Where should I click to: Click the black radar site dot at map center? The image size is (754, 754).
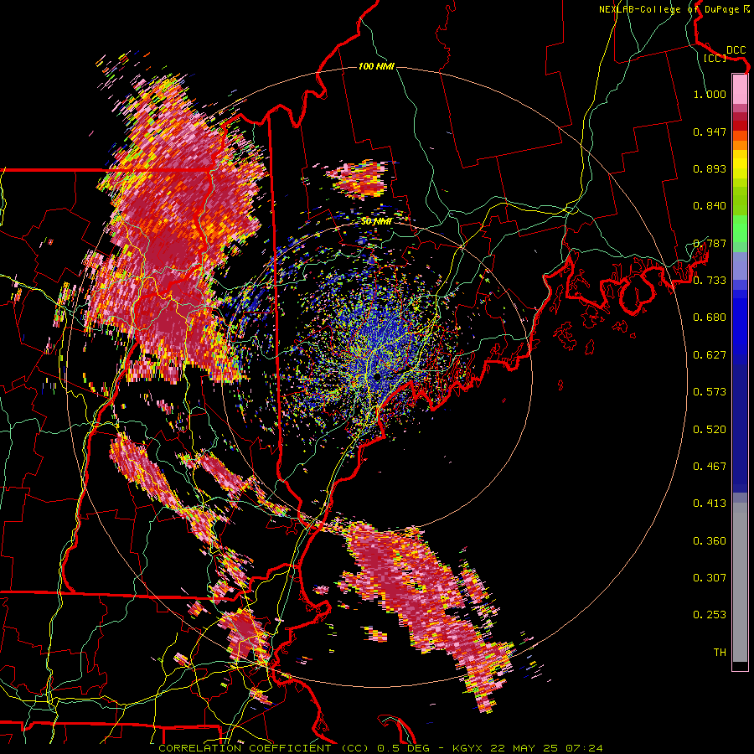pyautogui.click(x=378, y=376)
